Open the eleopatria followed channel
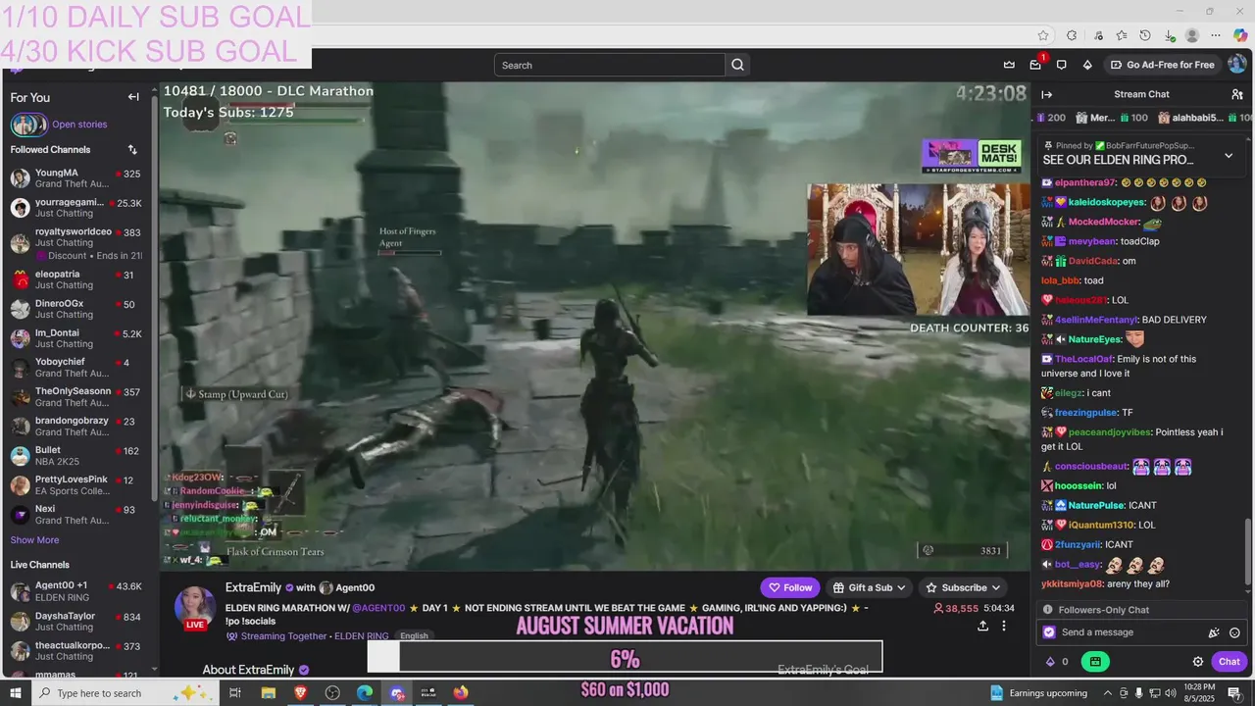Screen dimensions: 1255x706 [x=75, y=279]
